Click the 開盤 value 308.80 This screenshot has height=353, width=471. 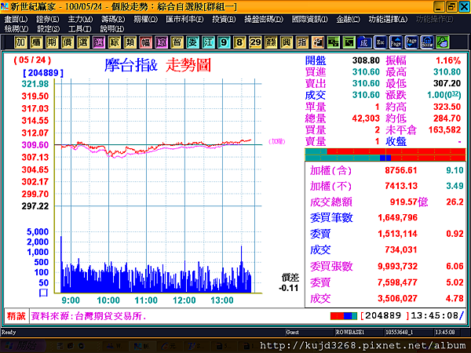[366, 60]
